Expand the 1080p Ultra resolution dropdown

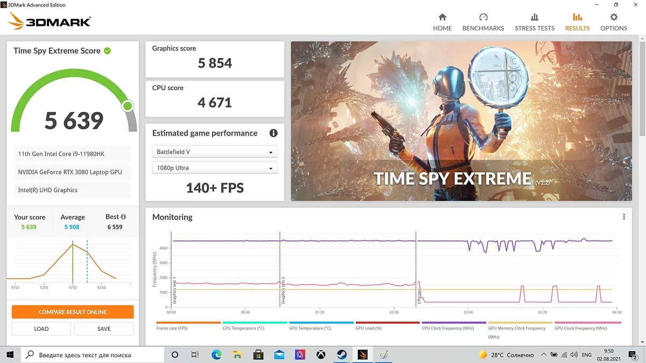[x=215, y=168]
